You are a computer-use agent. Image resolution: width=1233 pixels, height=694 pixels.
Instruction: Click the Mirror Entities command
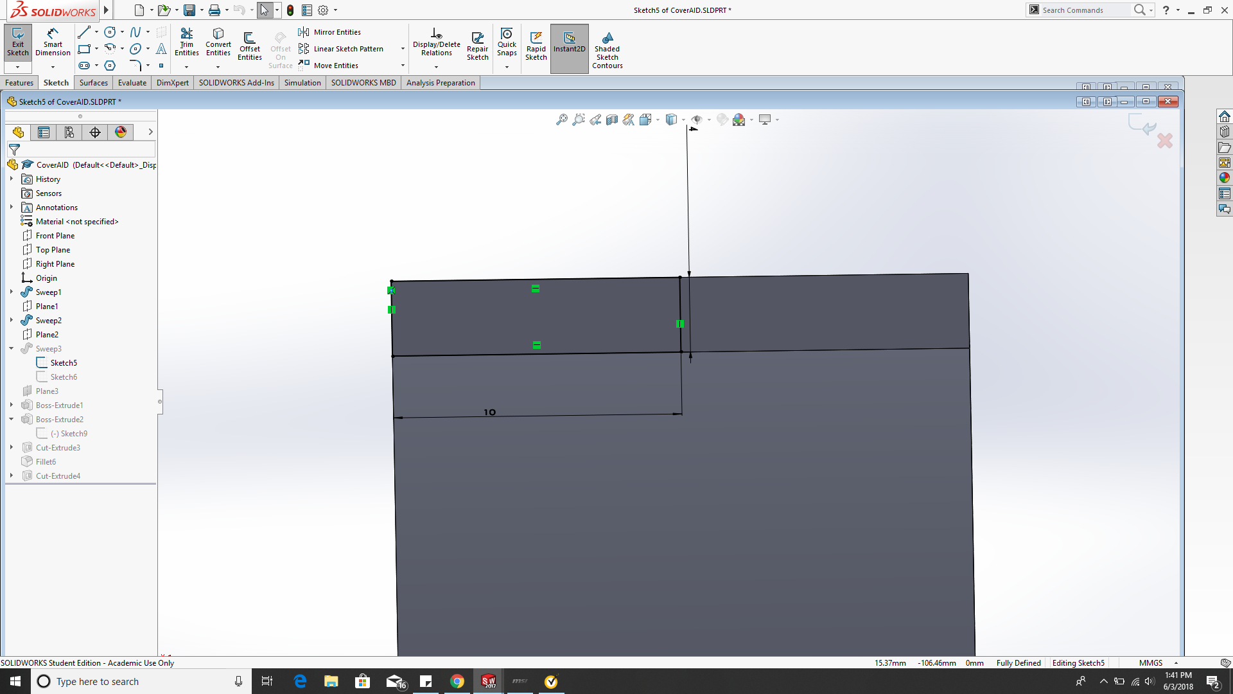click(x=329, y=32)
